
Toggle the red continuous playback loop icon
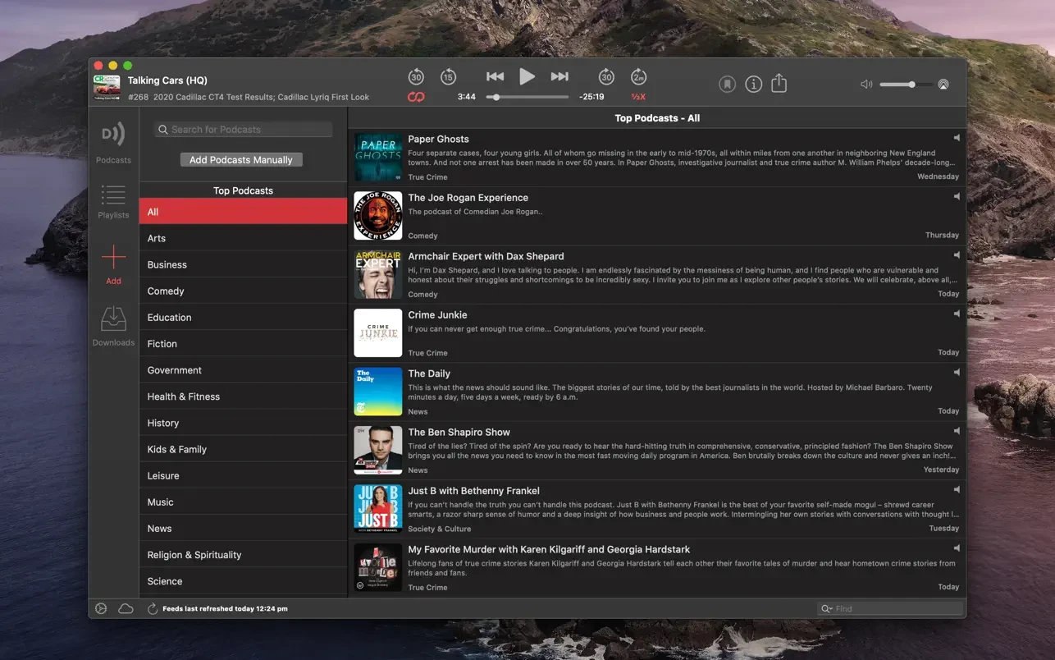416,97
